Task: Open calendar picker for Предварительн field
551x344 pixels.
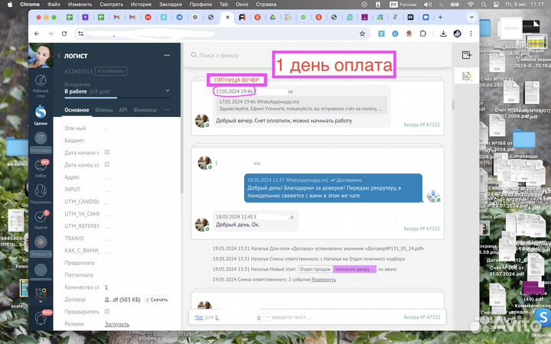Action: pos(107,311)
